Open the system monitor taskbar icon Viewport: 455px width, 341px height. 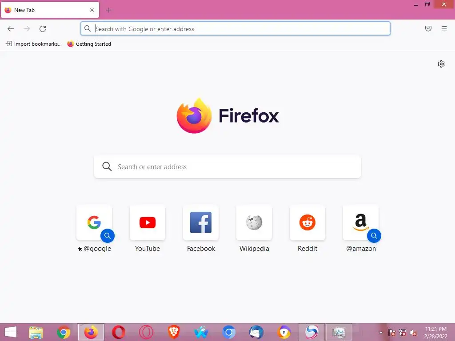(339, 332)
